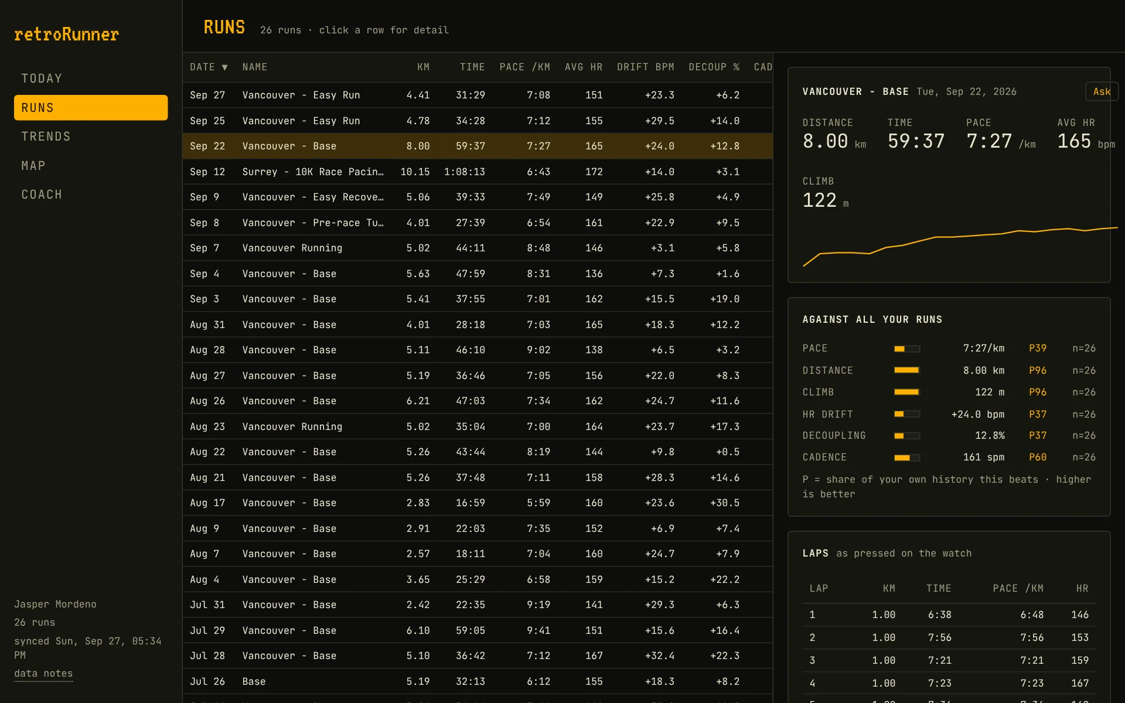Image resolution: width=1125 pixels, height=703 pixels.
Task: Open the Sep 27 Easy Run row
Action: tap(478, 95)
